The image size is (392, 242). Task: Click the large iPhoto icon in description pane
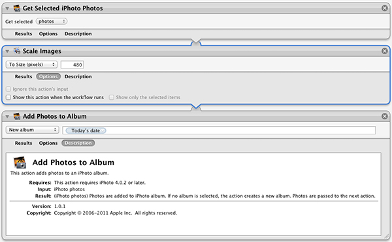20,162
